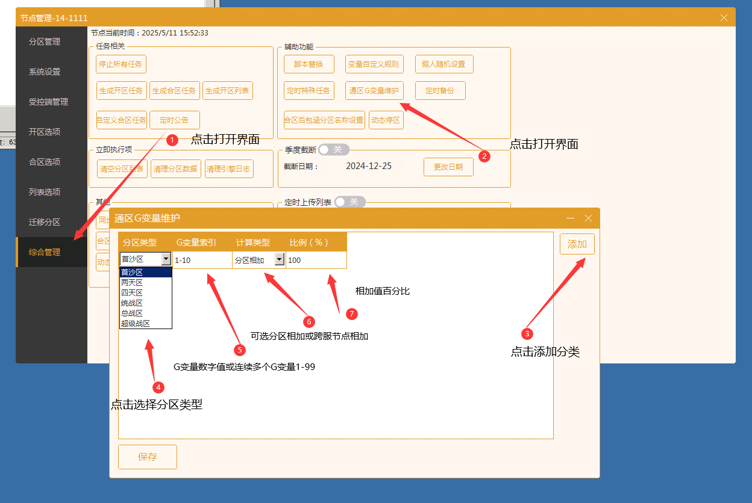Click the 通区G变量维护 button

pos(374,91)
